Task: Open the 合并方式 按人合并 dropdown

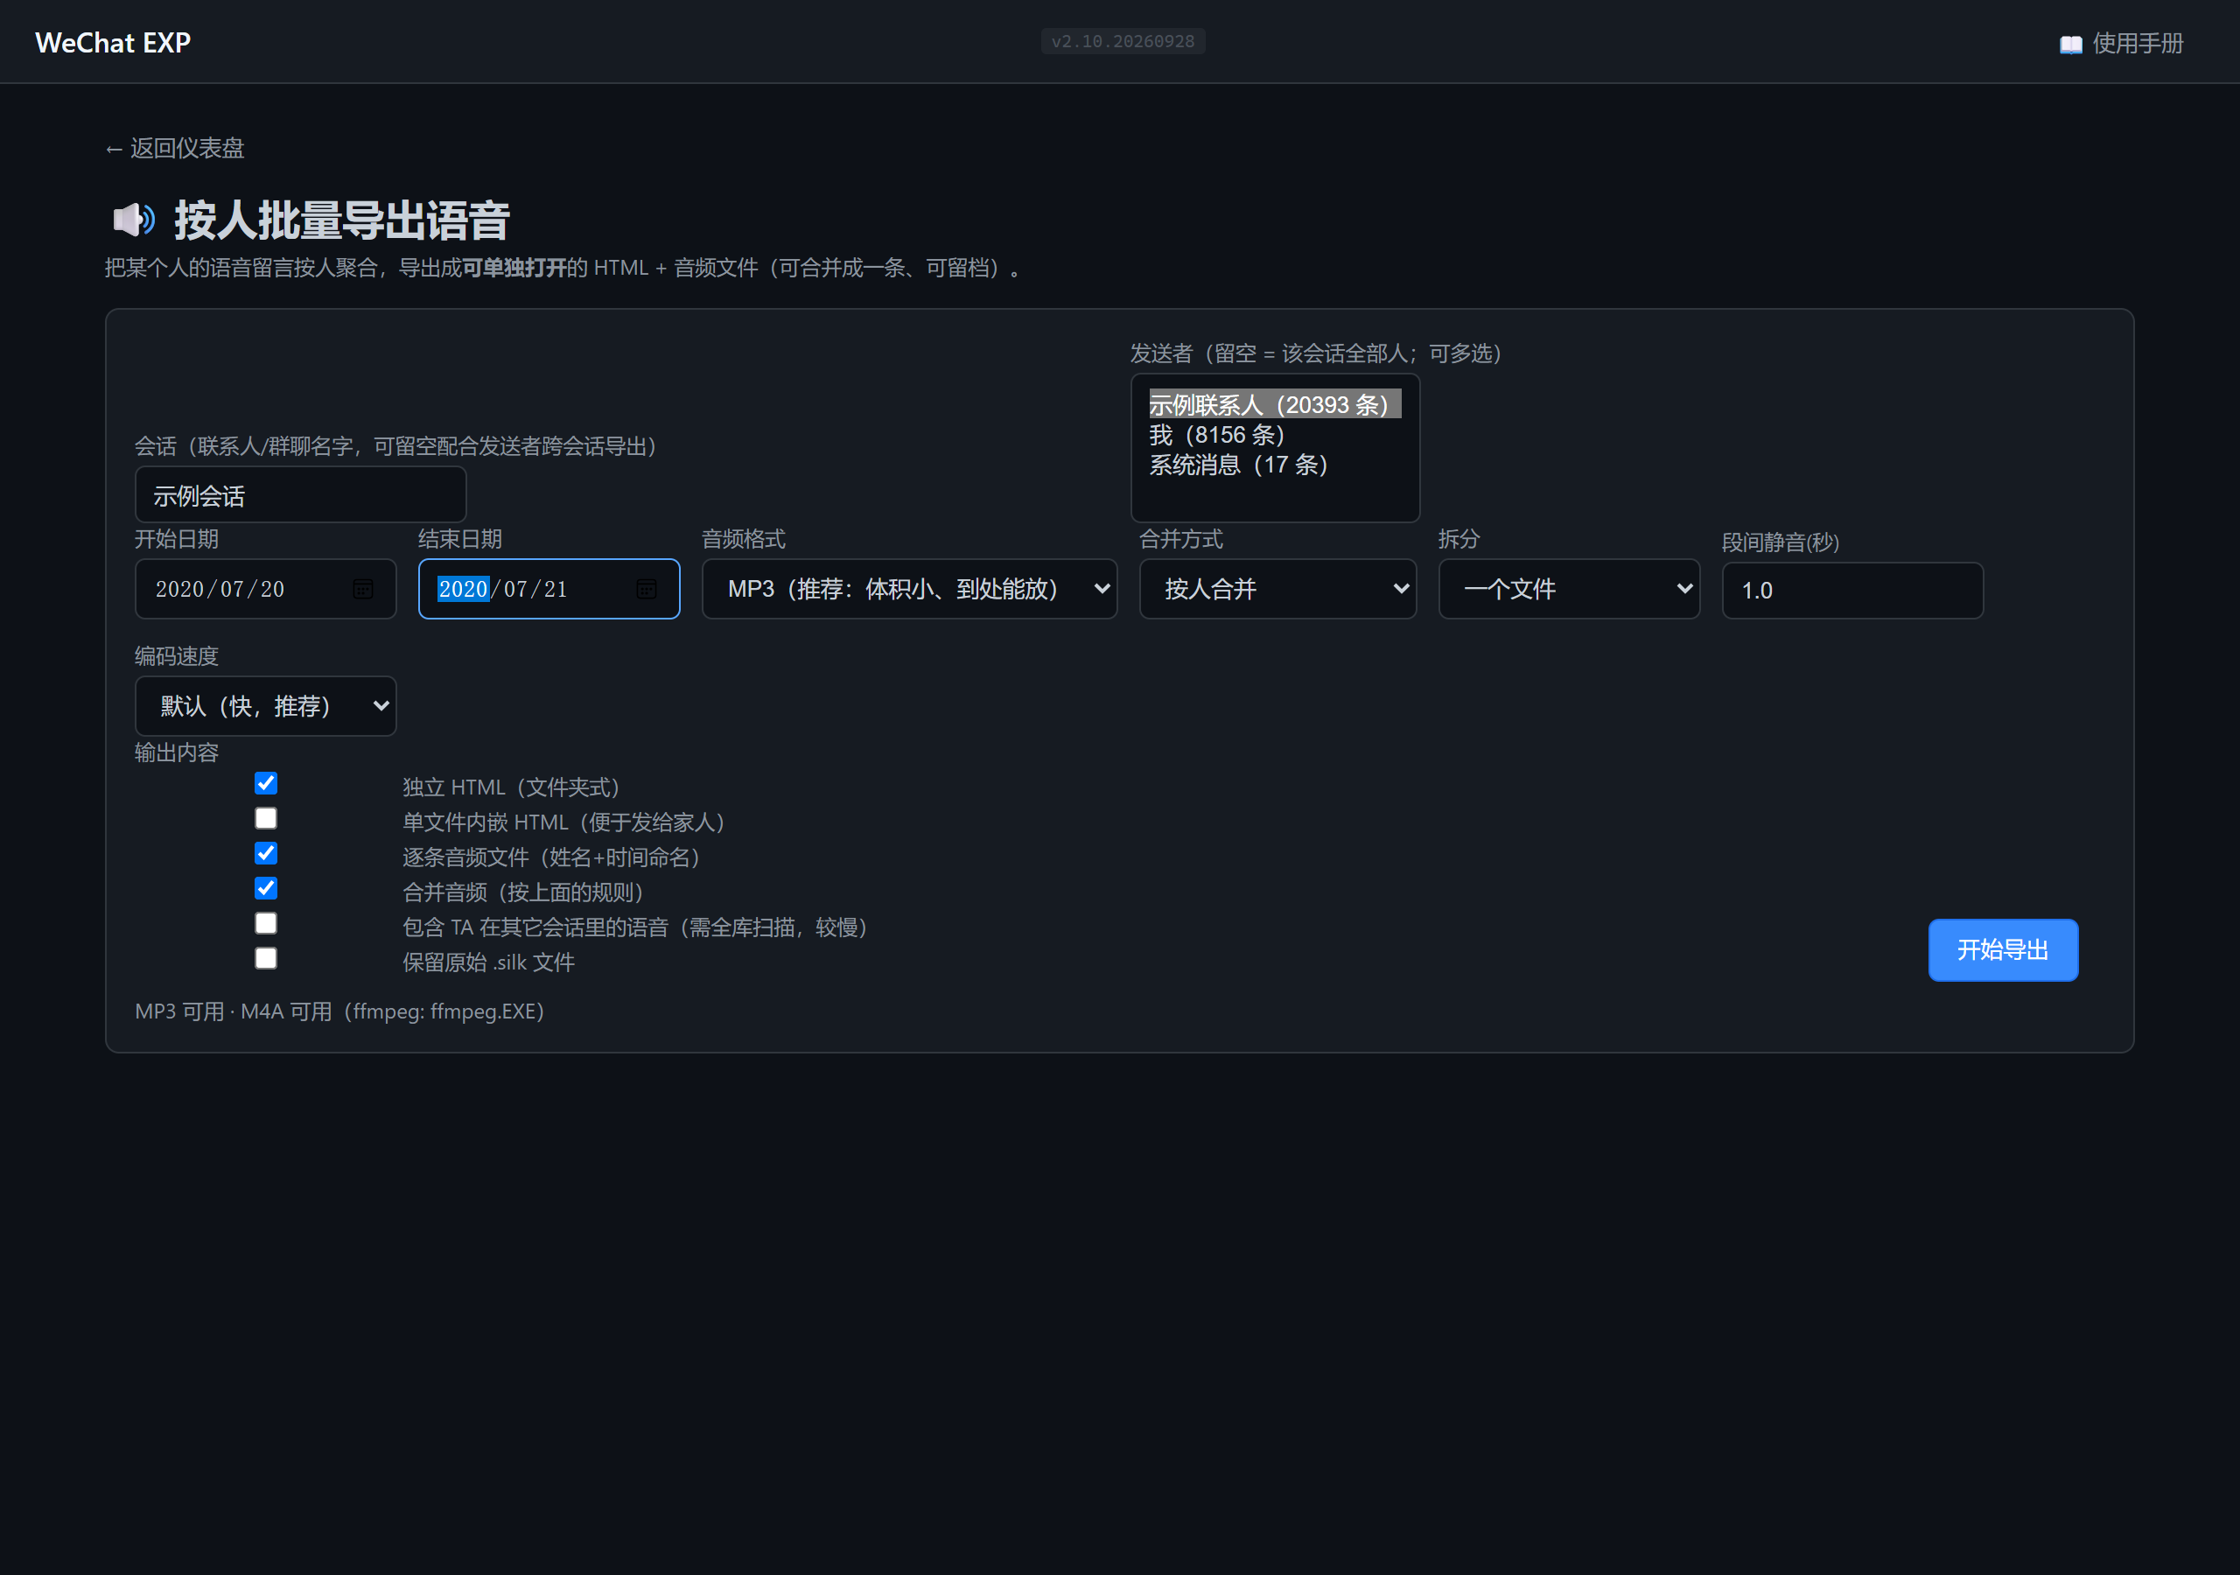Action: [1278, 588]
